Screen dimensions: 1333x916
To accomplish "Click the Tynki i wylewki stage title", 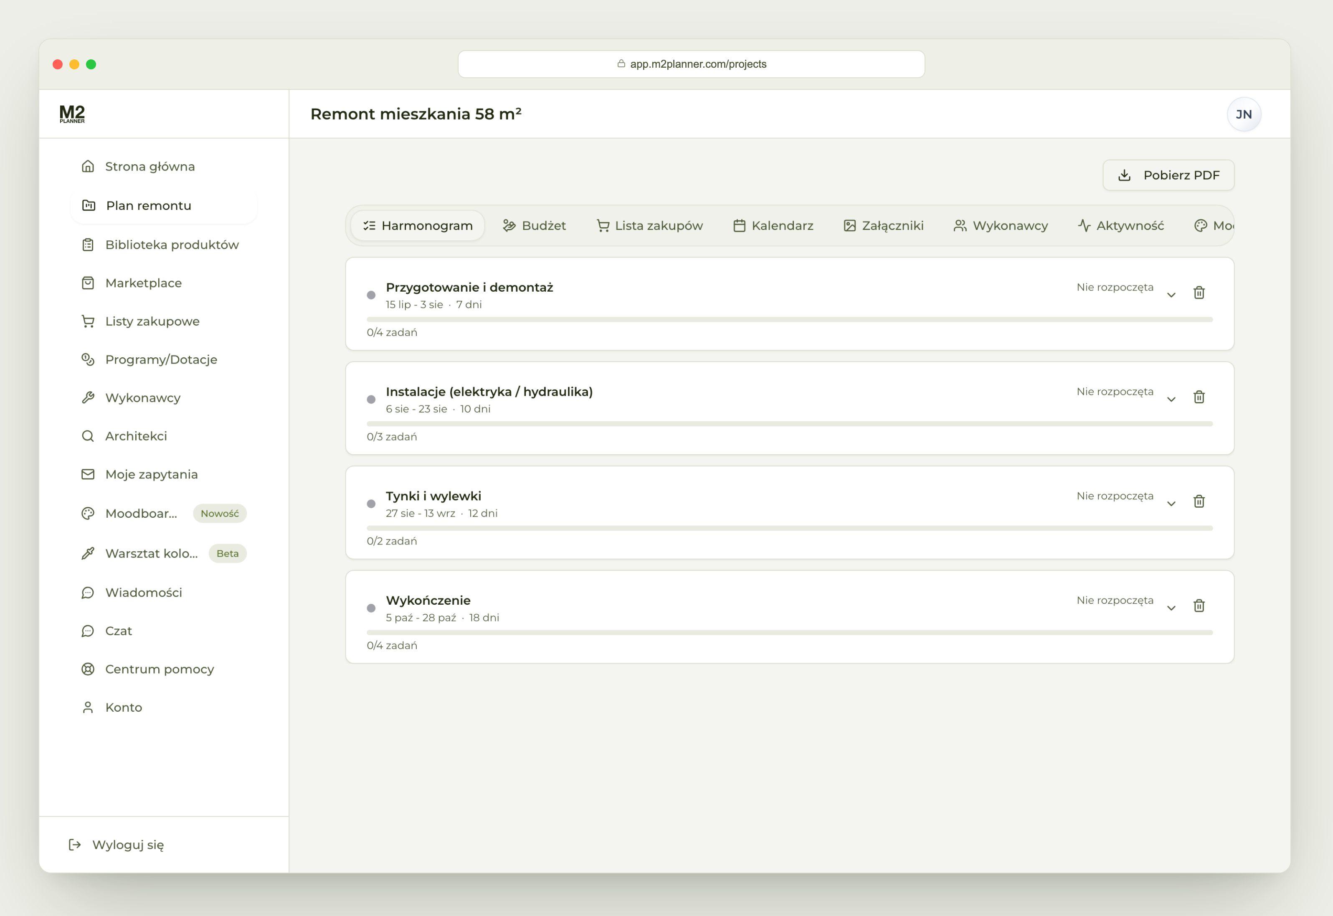I will (x=433, y=496).
